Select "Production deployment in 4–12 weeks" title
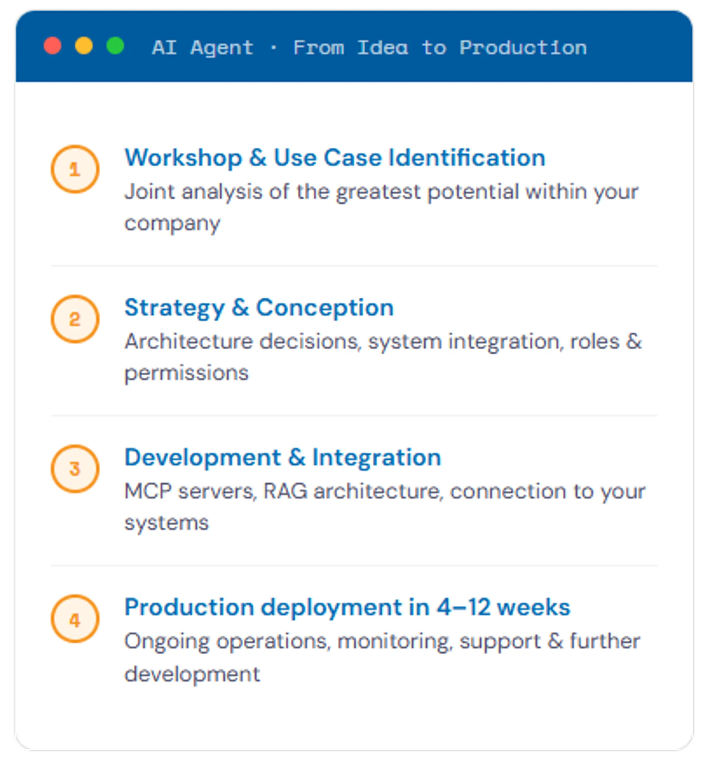This screenshot has width=708, height=763. click(x=347, y=607)
